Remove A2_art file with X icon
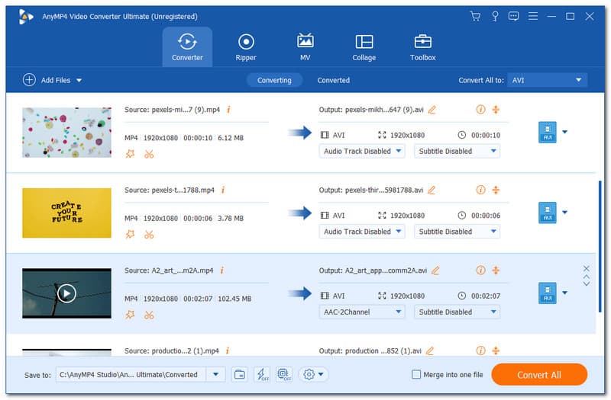The width and height of the screenshot is (611, 400). tap(587, 268)
